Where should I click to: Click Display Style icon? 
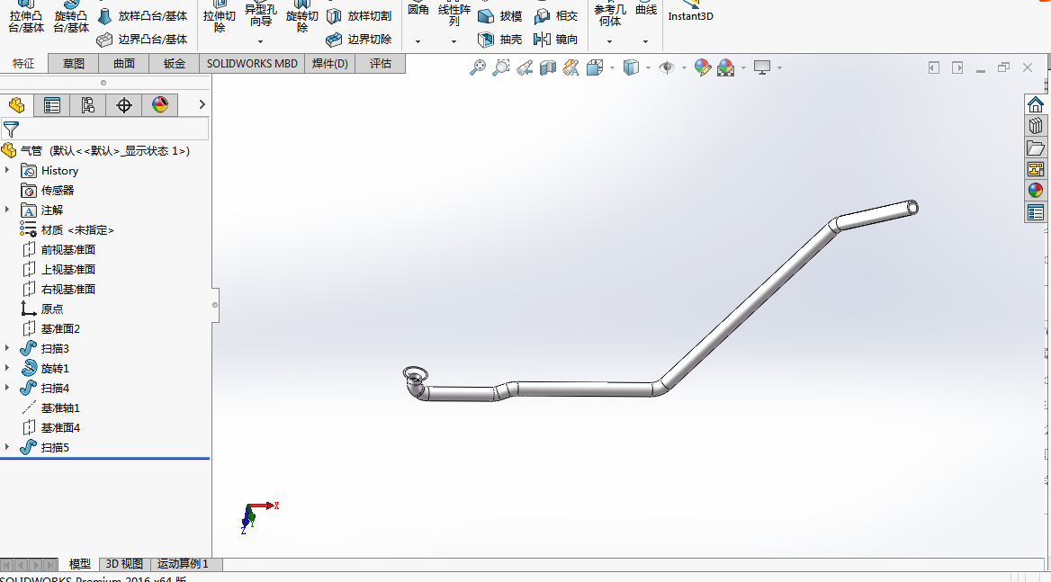tap(631, 67)
